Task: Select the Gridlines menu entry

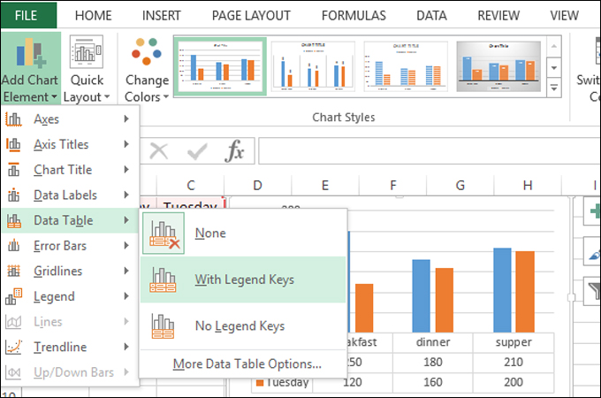Action: click(70, 271)
